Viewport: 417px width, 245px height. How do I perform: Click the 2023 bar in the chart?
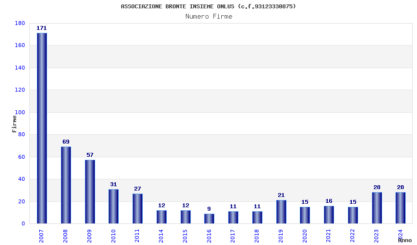tap(377, 208)
